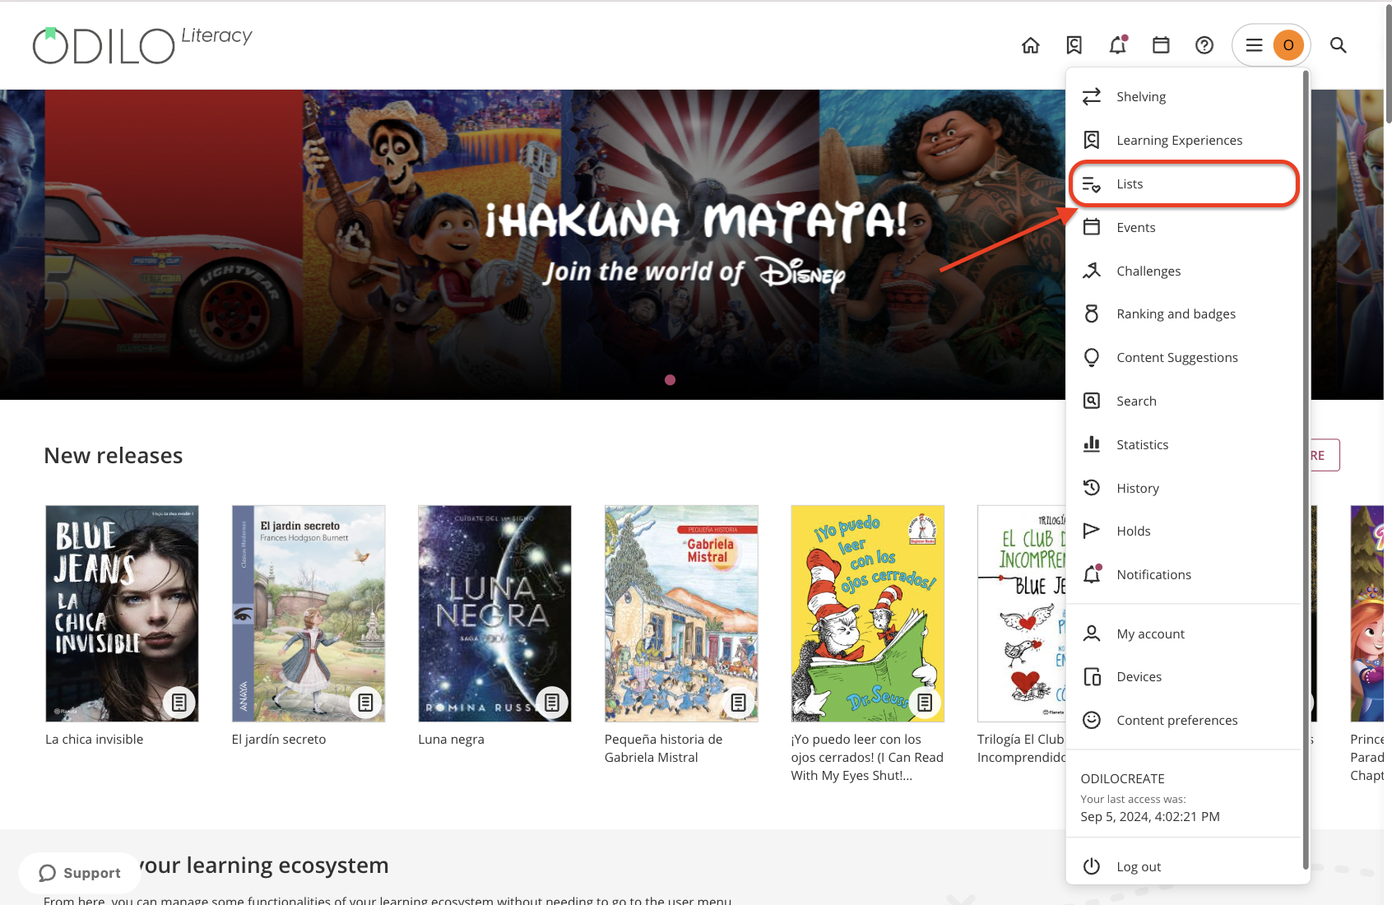Open Gabriela Mistral book cover
Image resolution: width=1392 pixels, height=905 pixels.
coord(681,614)
